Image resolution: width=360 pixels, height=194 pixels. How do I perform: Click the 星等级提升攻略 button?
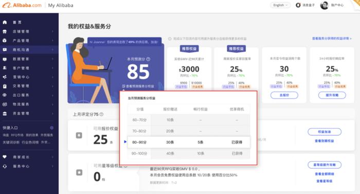click(x=325, y=165)
